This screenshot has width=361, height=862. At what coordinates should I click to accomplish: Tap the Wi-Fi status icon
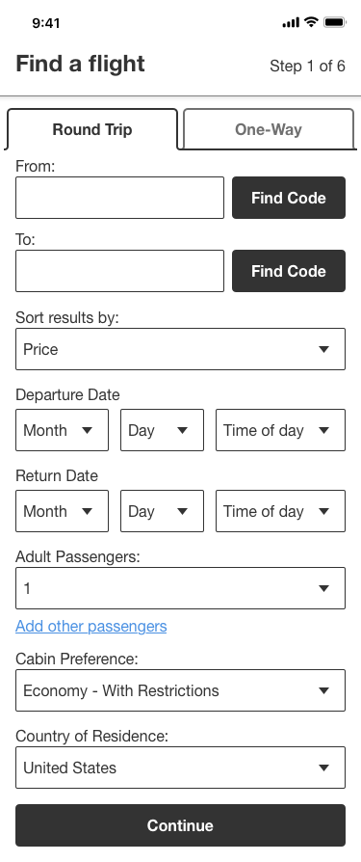coord(311,22)
